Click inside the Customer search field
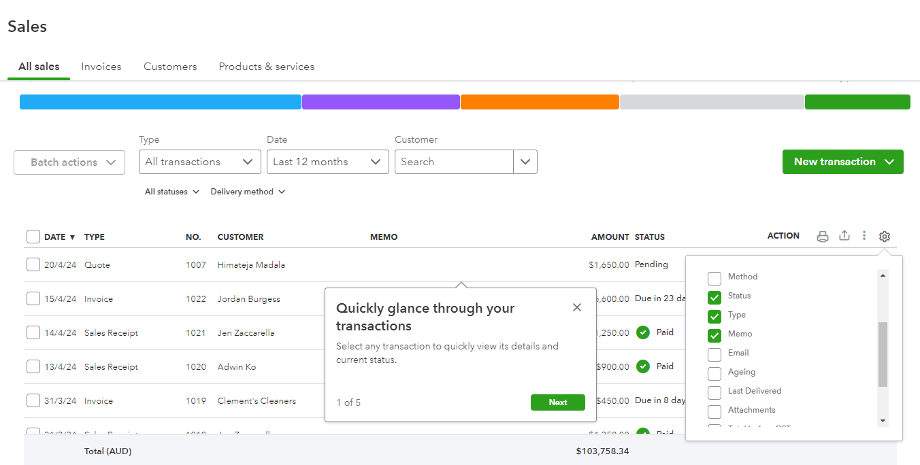Viewport: 920px width, 465px height. [x=454, y=162]
